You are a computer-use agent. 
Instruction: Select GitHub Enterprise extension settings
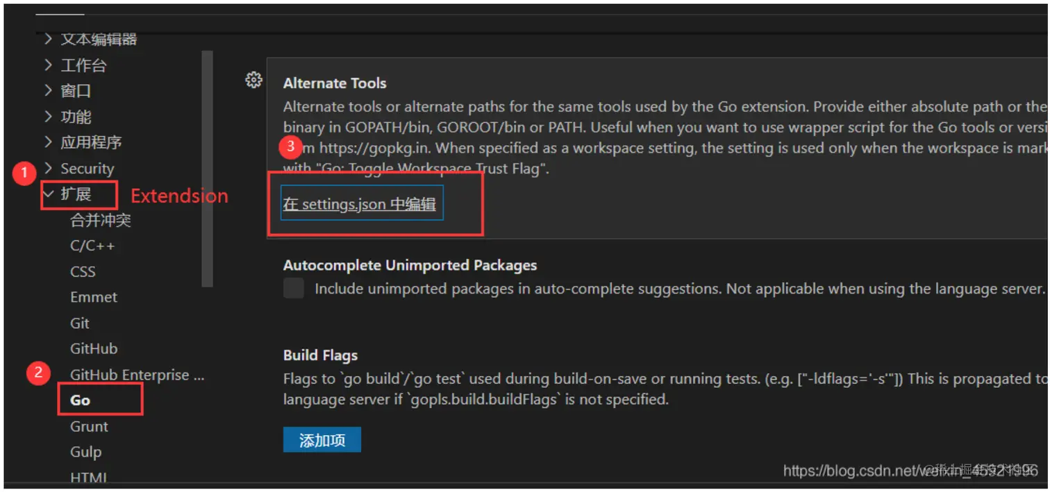(137, 375)
